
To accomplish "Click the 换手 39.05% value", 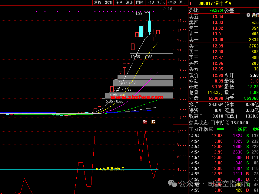I will tap(216, 105).
